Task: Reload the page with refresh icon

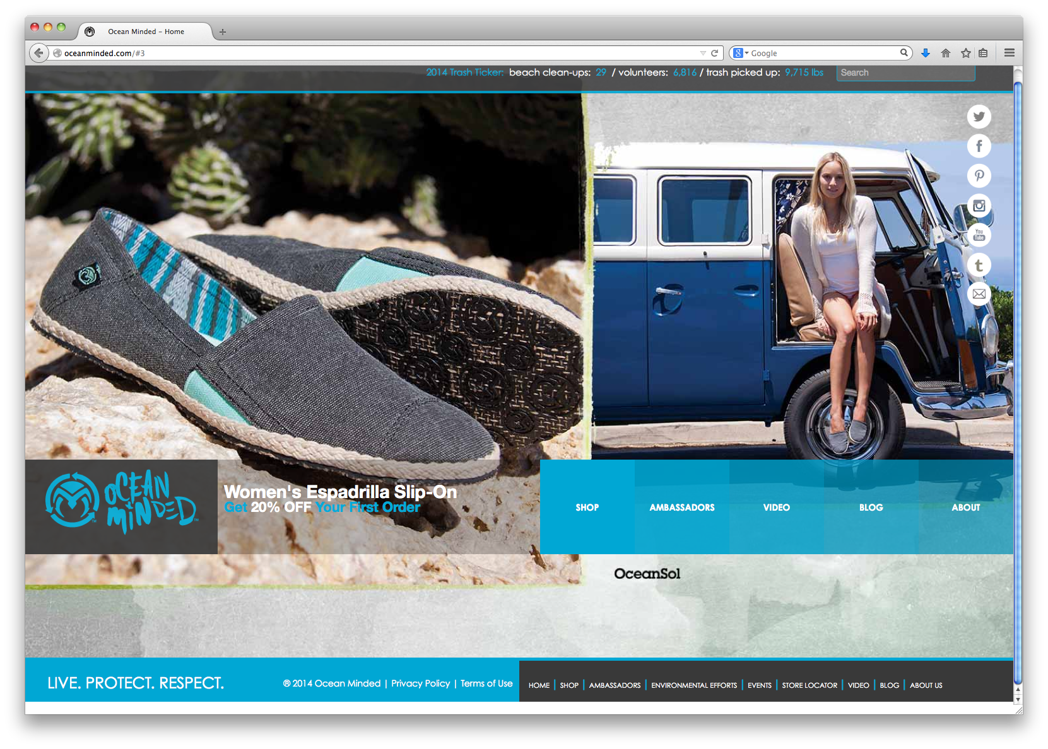Action: point(715,53)
